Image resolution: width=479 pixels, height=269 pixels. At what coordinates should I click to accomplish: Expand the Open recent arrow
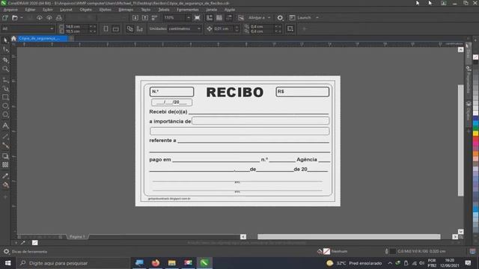pos(22,18)
